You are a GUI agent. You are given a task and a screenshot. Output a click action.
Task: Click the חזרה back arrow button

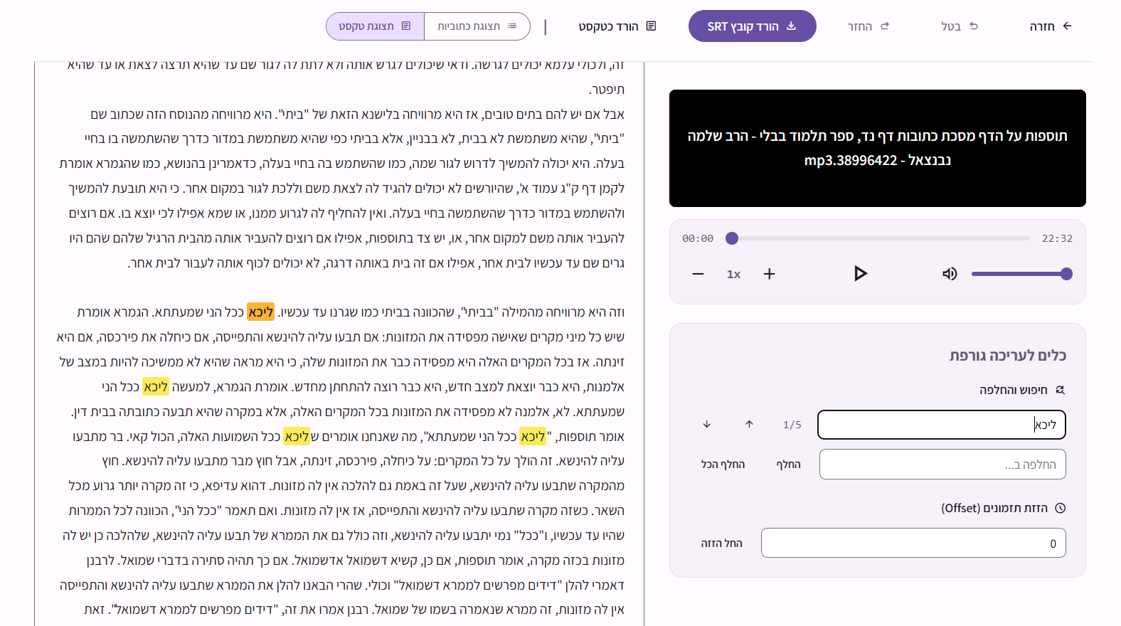point(1051,26)
